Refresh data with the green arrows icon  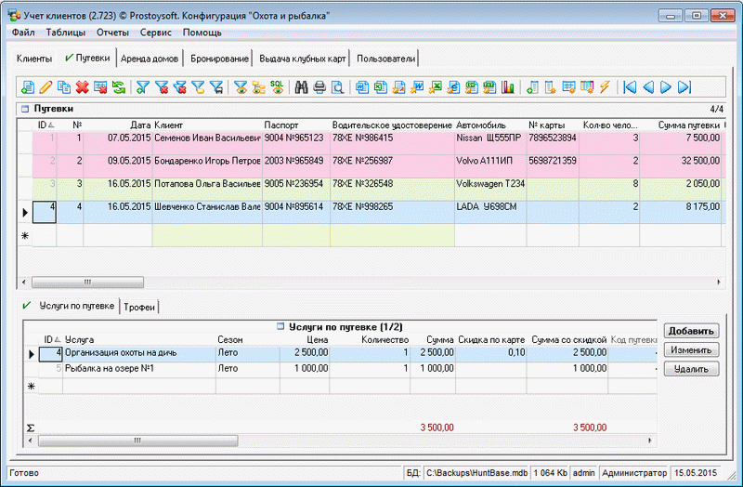tap(119, 87)
